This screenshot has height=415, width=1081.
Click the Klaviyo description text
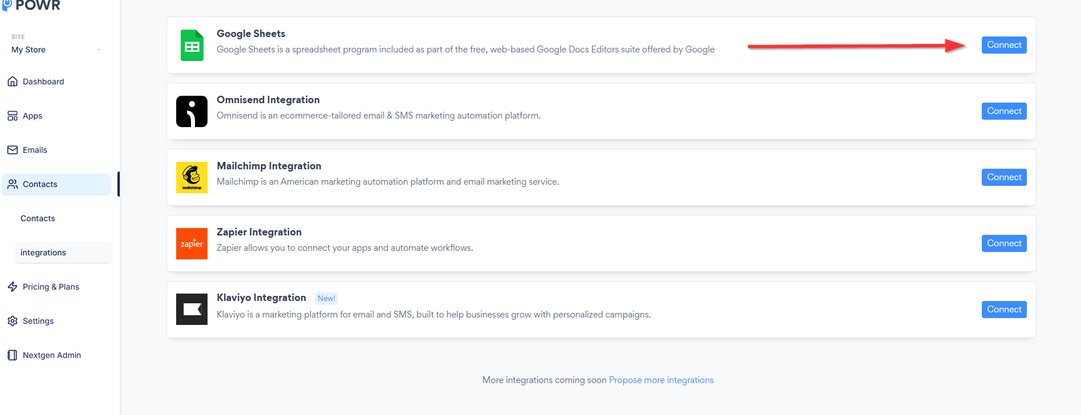[x=434, y=315]
